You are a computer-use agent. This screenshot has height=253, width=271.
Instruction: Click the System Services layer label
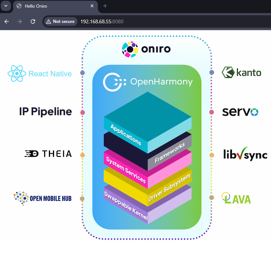(126, 170)
